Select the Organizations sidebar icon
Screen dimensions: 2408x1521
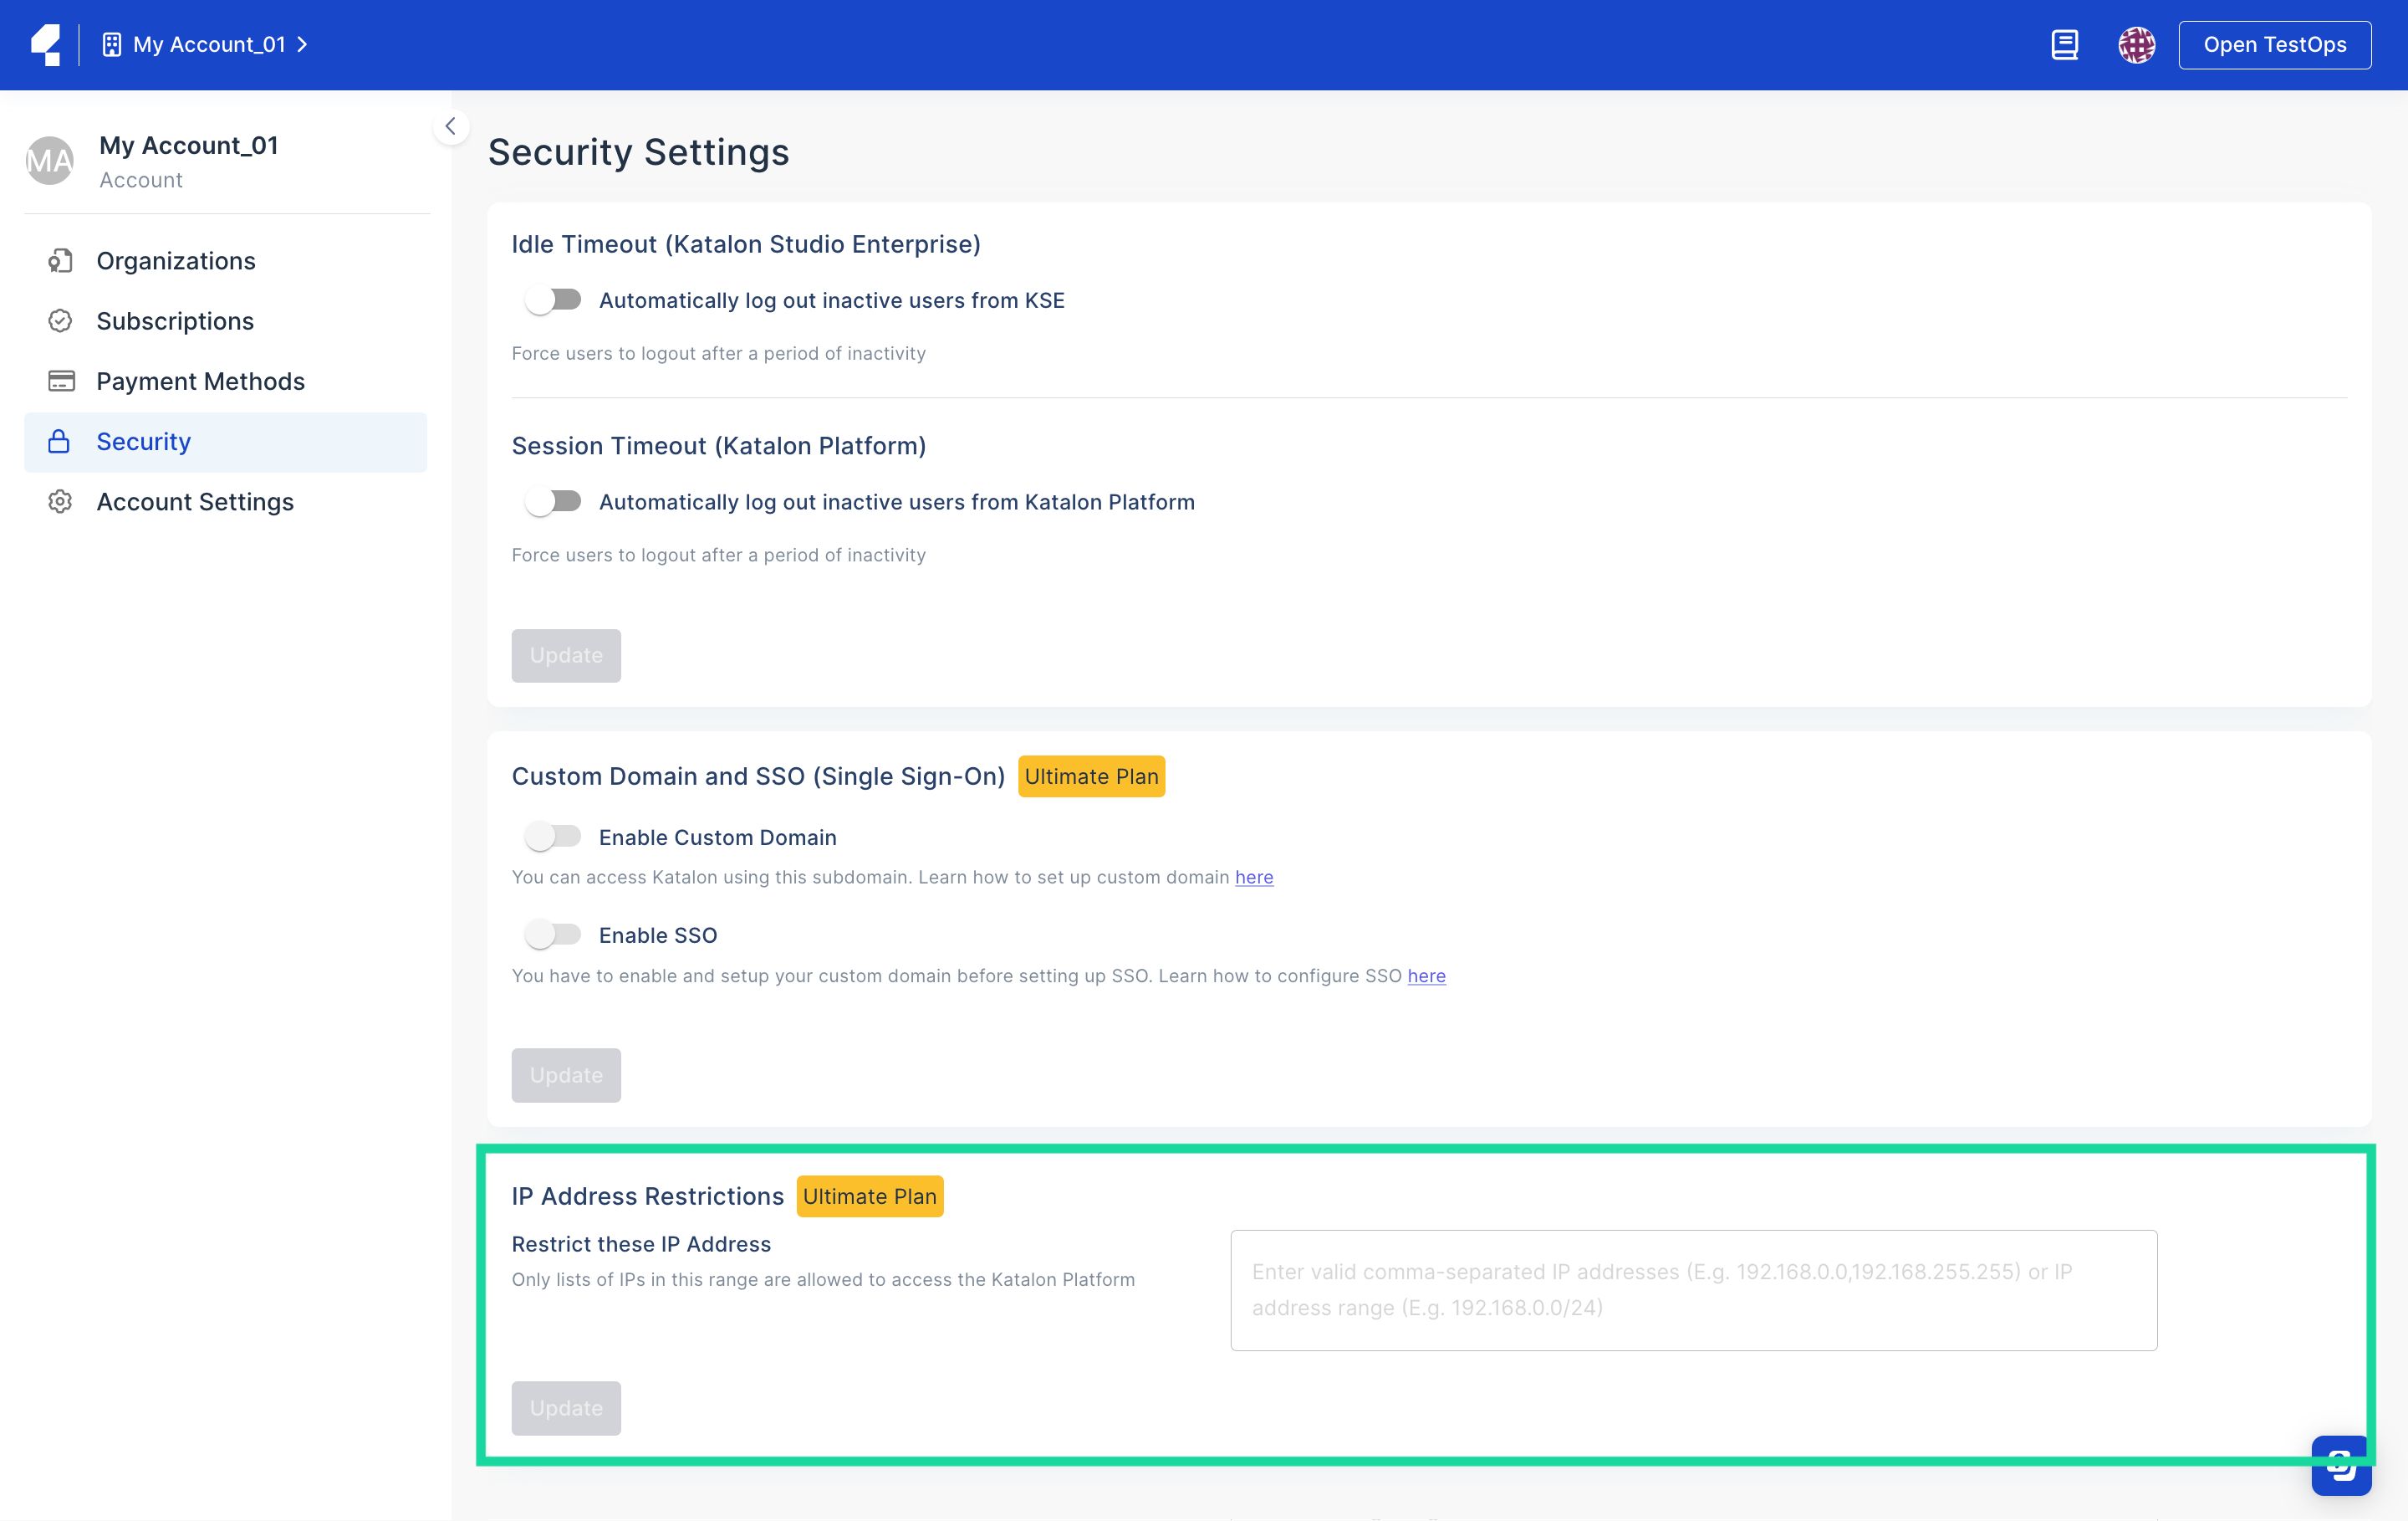(60, 260)
